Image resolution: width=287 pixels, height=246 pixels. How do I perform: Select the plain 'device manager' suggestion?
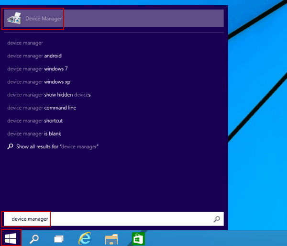click(25, 43)
